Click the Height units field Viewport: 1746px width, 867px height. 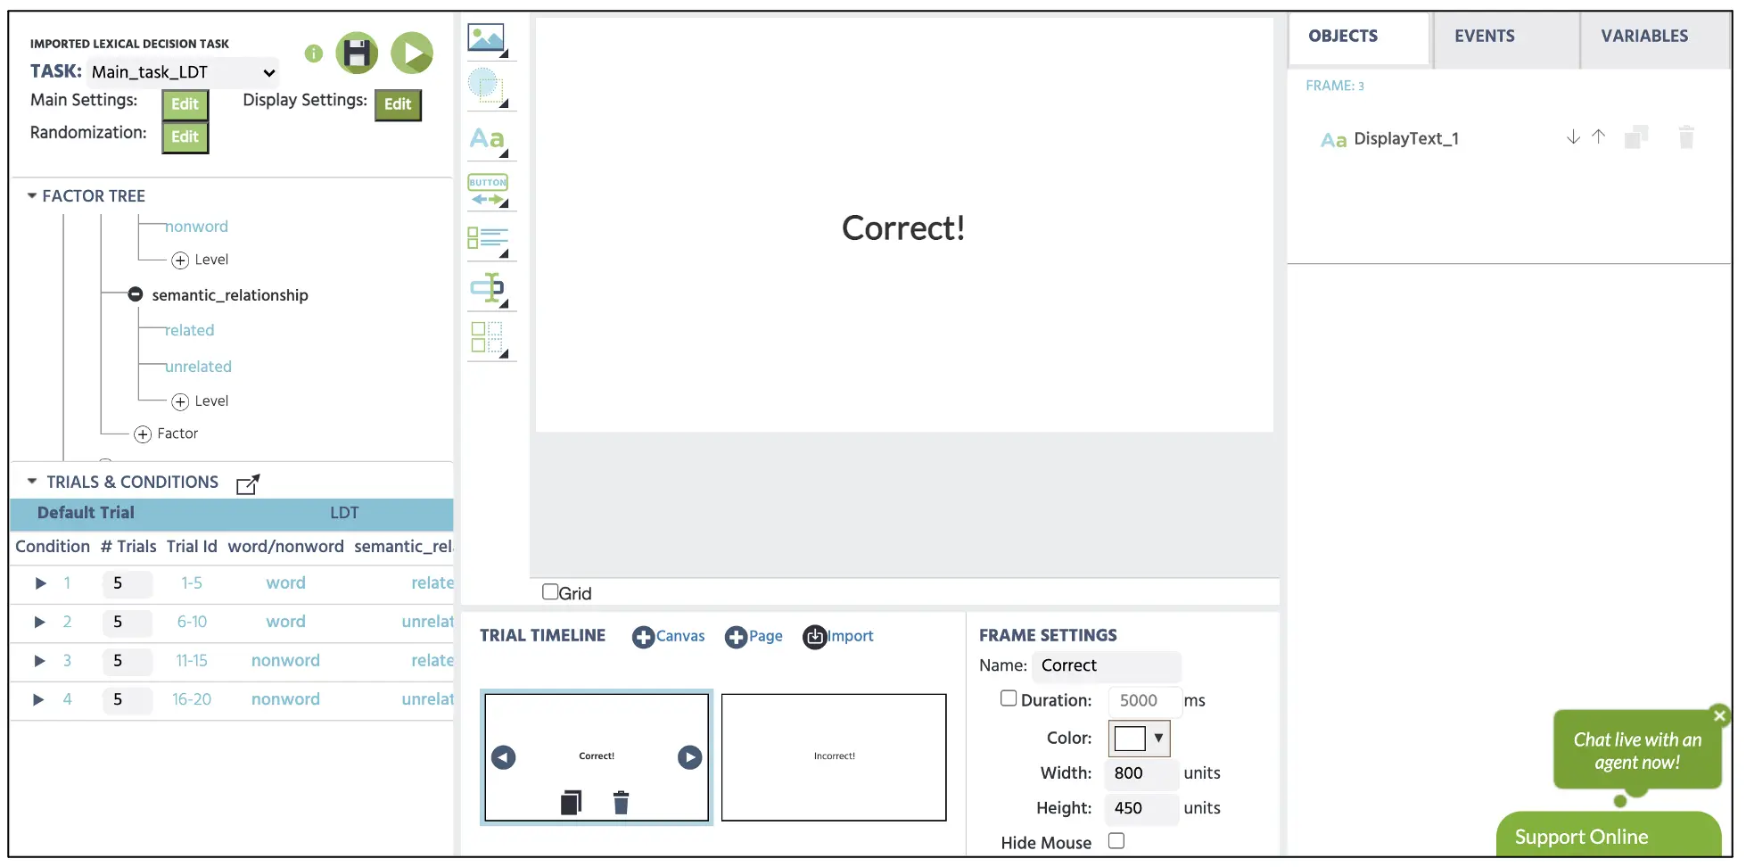pos(1141,808)
